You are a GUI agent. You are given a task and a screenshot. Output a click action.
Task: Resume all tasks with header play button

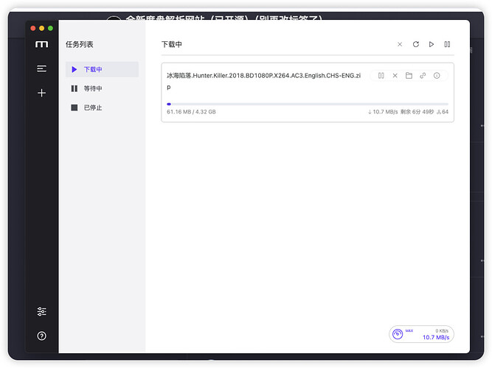pyautogui.click(x=432, y=44)
